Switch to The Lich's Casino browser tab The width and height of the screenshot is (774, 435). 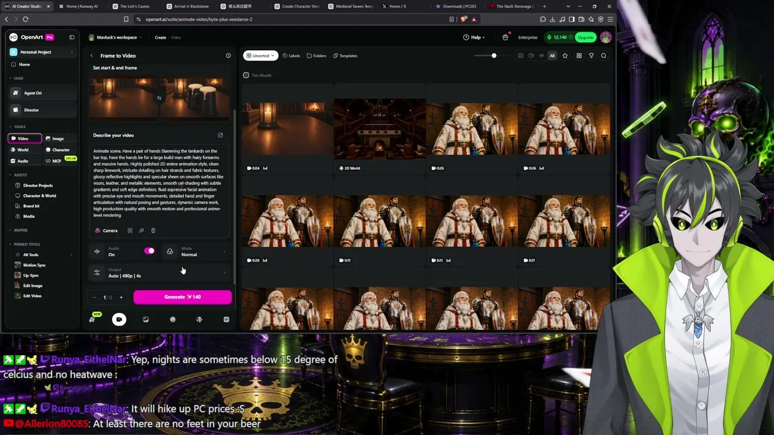(x=134, y=6)
